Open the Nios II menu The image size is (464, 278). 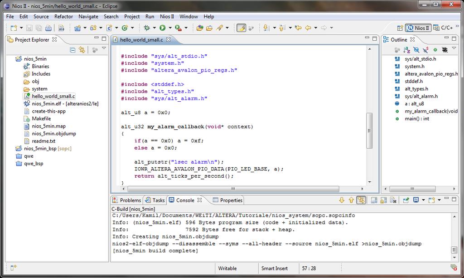click(167, 17)
